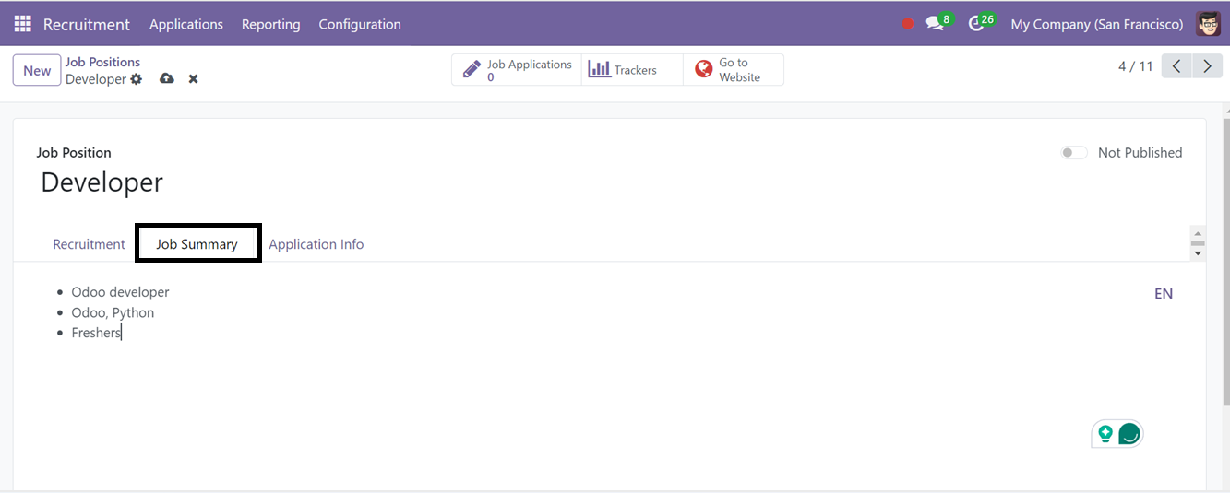Toggle the Not Published switch
1230x493 pixels.
pos(1074,153)
